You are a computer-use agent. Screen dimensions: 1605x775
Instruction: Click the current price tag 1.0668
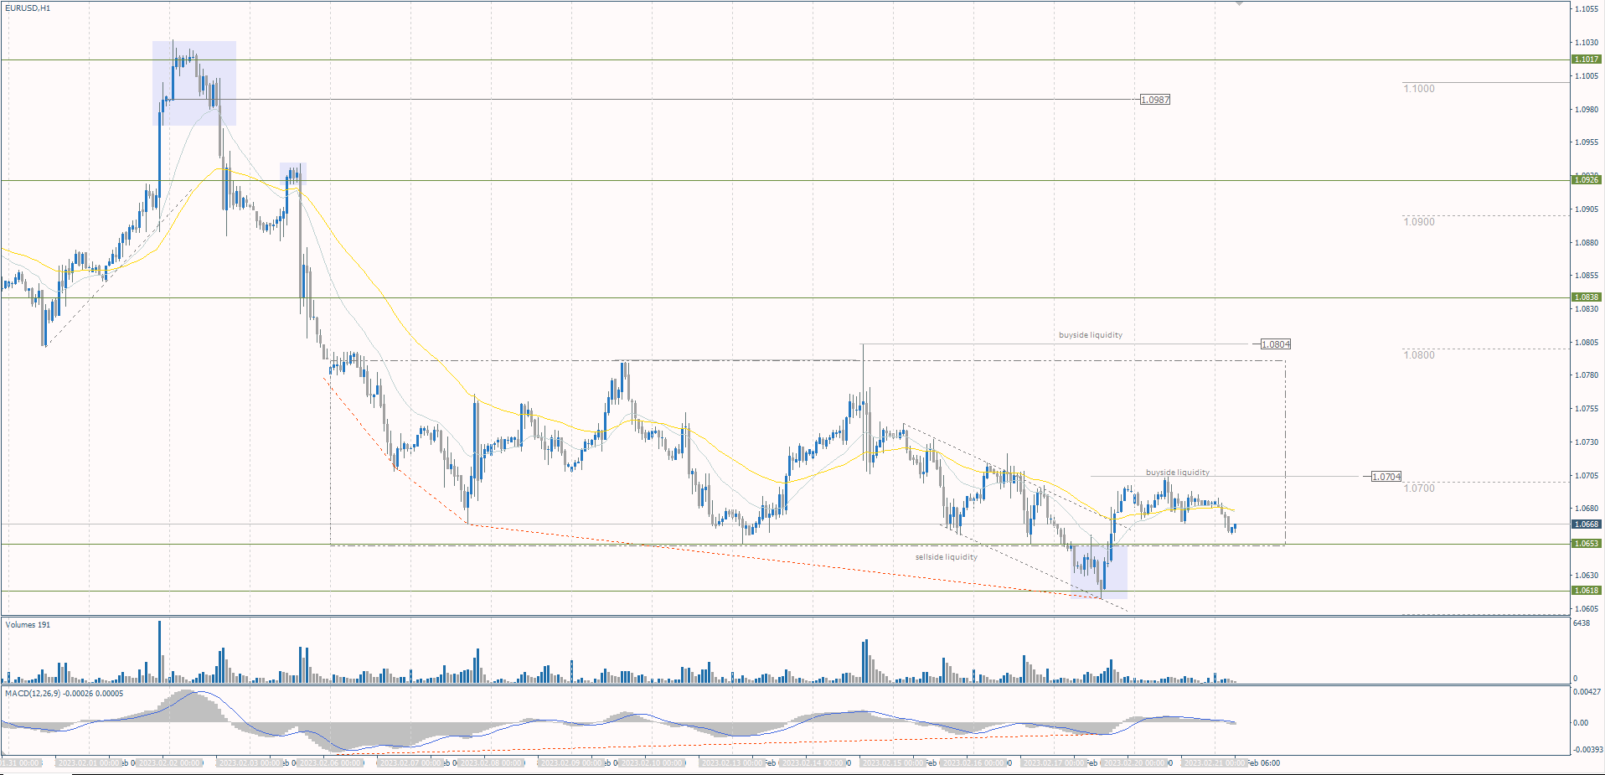[x=1587, y=524]
